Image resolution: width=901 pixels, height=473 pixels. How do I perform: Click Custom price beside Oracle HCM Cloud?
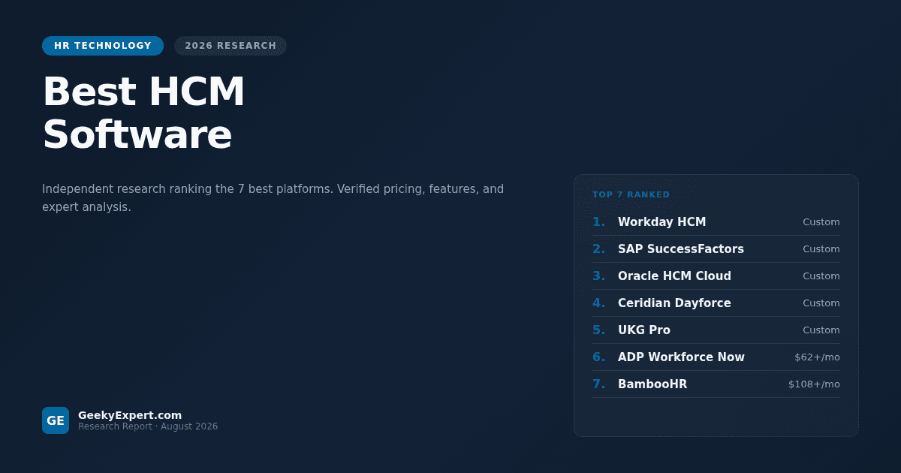coord(821,276)
